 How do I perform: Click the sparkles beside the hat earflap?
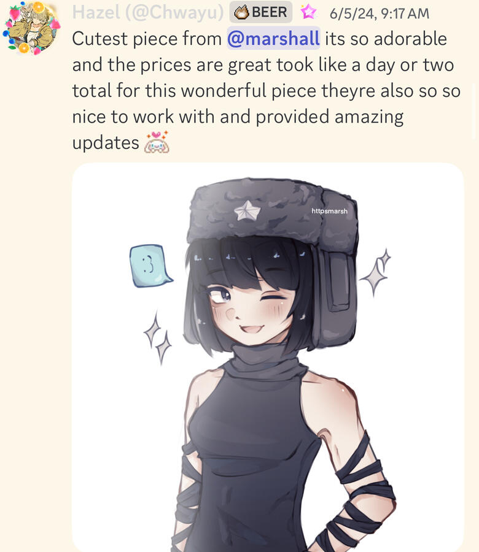point(376,272)
